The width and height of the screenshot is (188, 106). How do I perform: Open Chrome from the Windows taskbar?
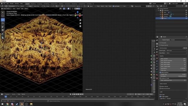[7, 104]
